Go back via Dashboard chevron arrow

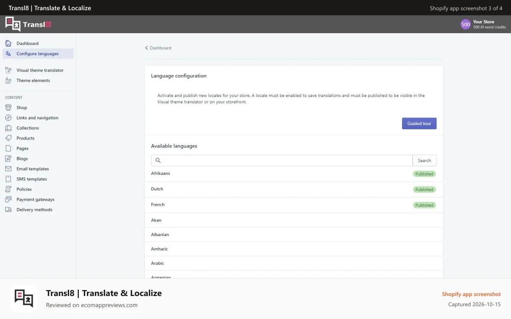pos(146,48)
